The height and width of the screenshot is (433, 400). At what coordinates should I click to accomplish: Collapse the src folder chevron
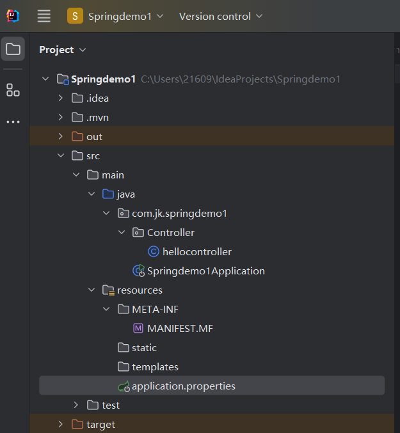click(x=61, y=155)
